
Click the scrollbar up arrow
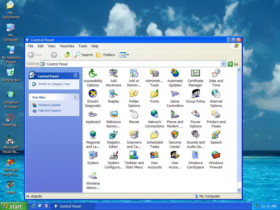[x=239, y=70]
